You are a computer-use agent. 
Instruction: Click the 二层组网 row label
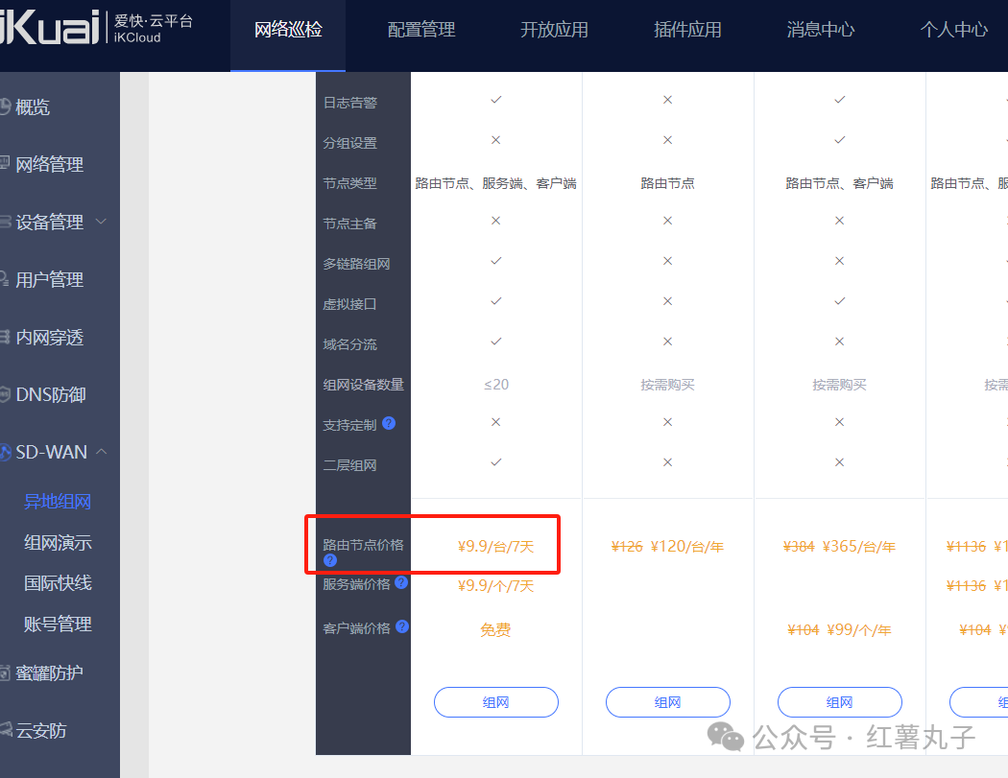tap(349, 466)
